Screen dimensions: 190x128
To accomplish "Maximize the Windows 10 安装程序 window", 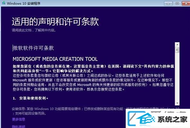I will (177, 4).
